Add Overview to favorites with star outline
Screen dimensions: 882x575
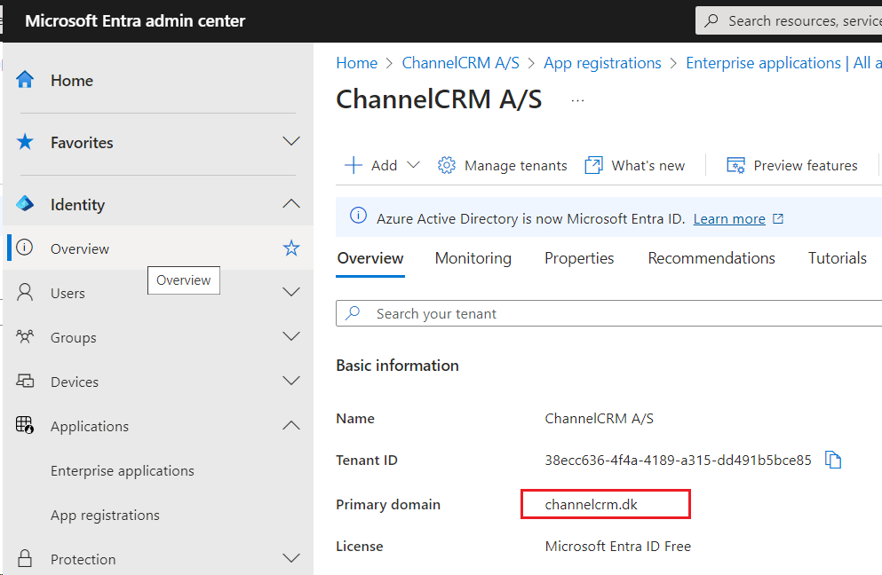click(290, 248)
